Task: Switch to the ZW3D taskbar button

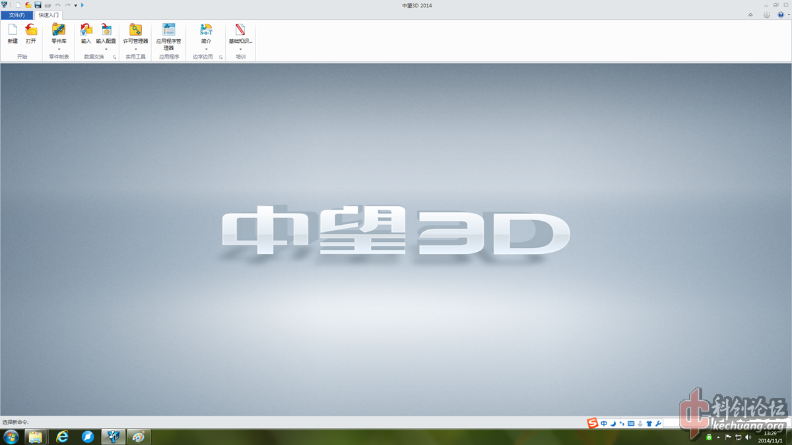Action: pyautogui.click(x=114, y=436)
